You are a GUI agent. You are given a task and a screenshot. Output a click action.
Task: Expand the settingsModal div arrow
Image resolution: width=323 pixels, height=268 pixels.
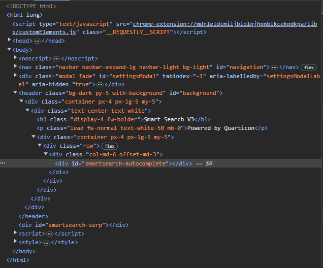15,75
